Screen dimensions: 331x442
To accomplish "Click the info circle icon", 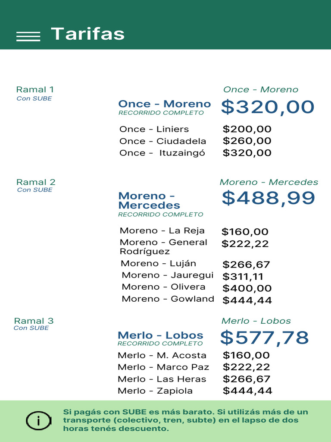I will [x=39, y=420].
